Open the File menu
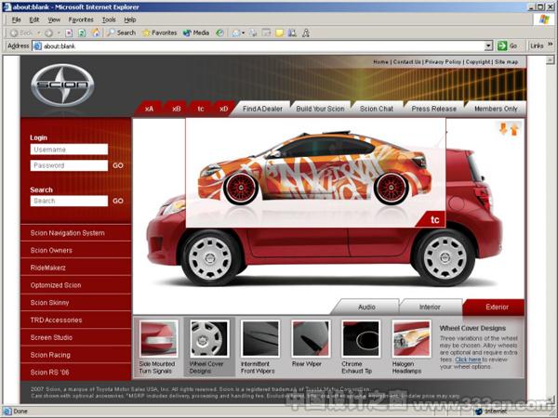This screenshot has width=558, height=418. click(x=17, y=20)
